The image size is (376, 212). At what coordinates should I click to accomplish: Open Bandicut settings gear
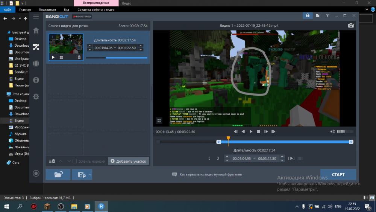(36, 96)
